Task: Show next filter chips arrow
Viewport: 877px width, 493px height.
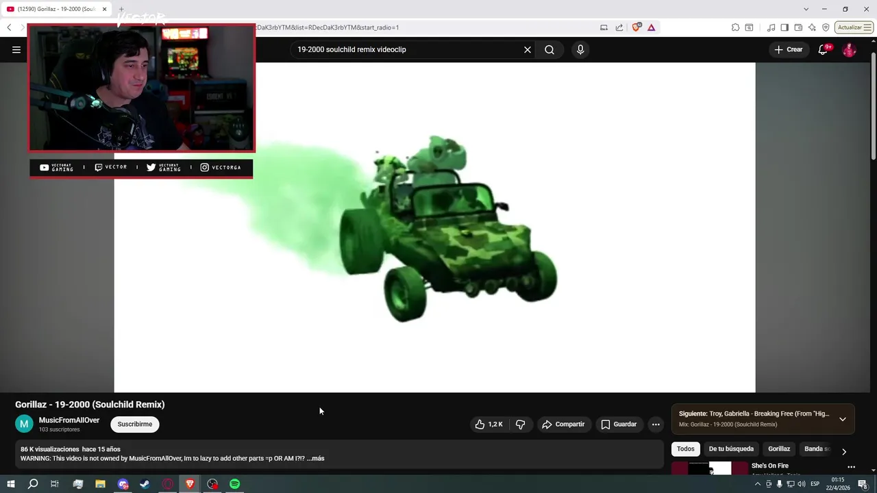Action: coord(844,451)
